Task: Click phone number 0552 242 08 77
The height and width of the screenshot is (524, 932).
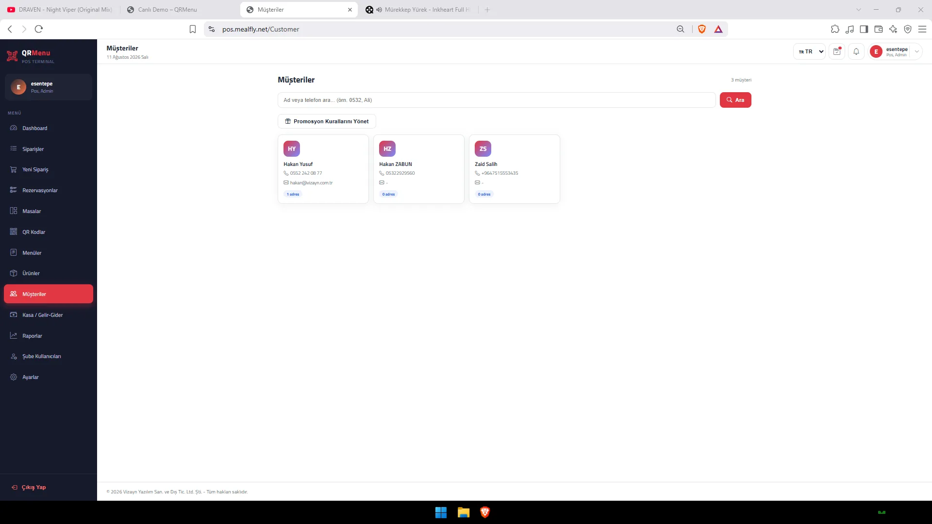Action: click(306, 173)
